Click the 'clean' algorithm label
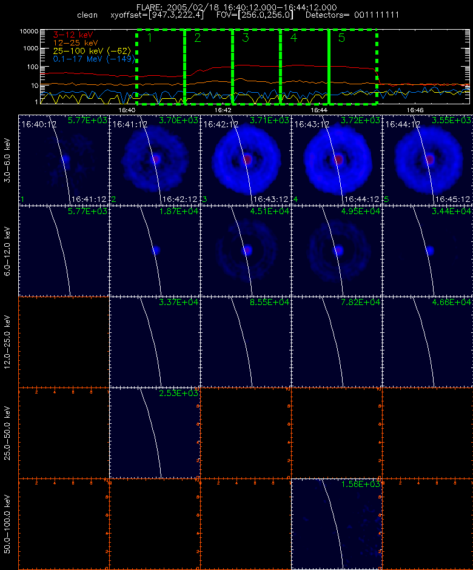The image size is (473, 570). pos(87,15)
